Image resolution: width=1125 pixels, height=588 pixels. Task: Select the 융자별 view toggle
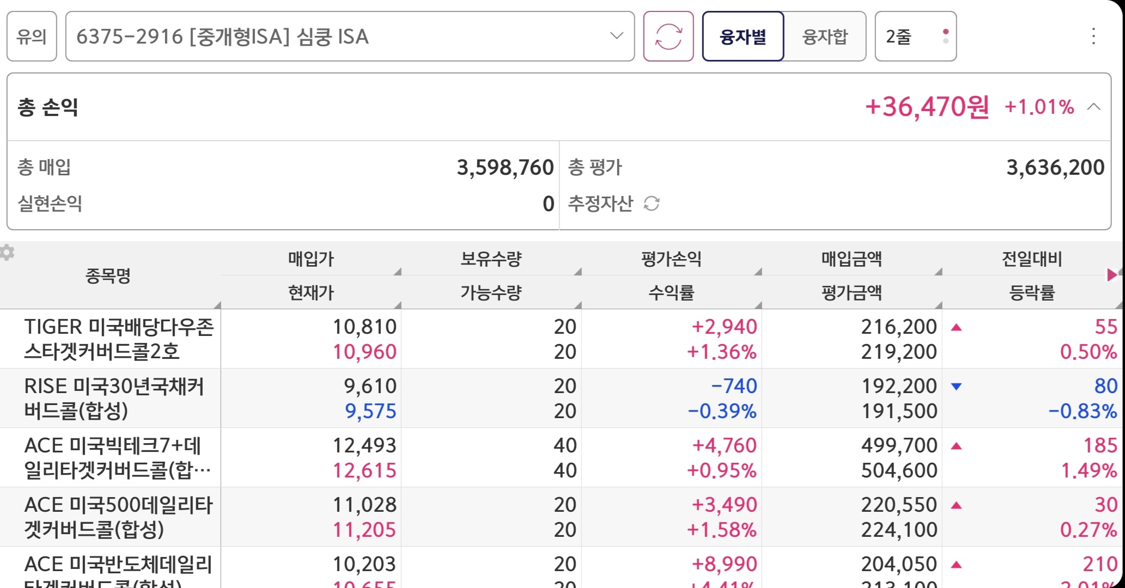pos(743,36)
